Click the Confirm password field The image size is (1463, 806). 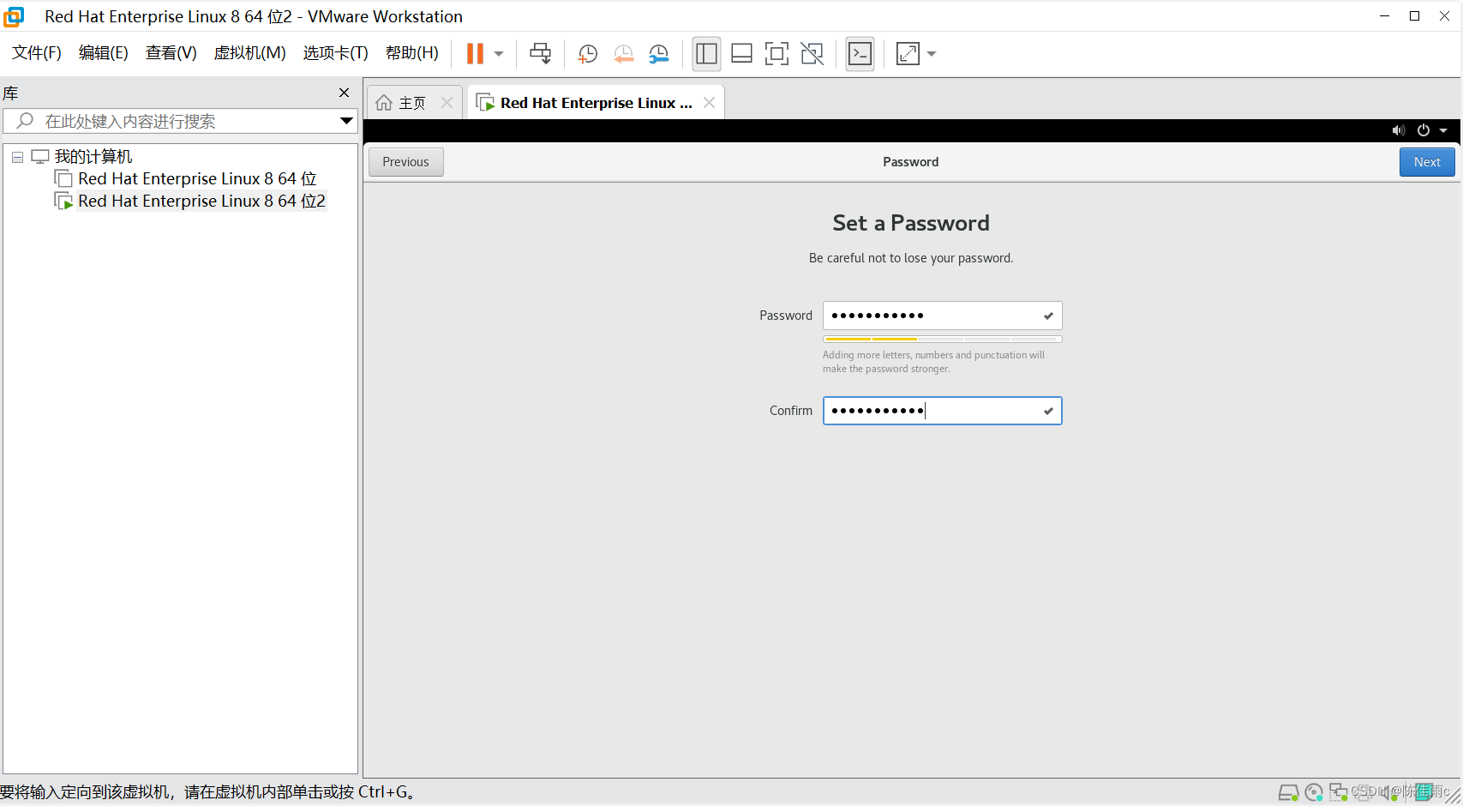[x=942, y=411]
